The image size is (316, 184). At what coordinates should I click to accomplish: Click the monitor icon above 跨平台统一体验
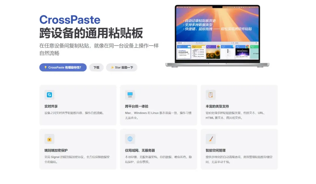pos(130,95)
